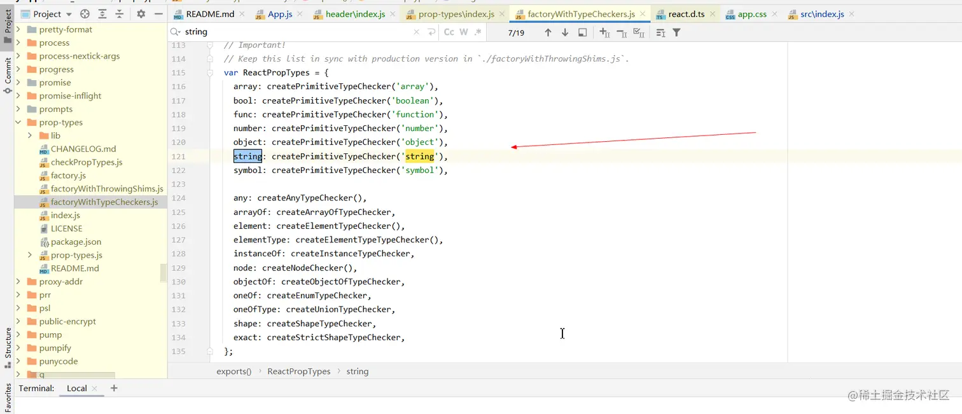Go to previous search occurrence arrow
Viewport: 962px width, 414px height.
[548, 32]
